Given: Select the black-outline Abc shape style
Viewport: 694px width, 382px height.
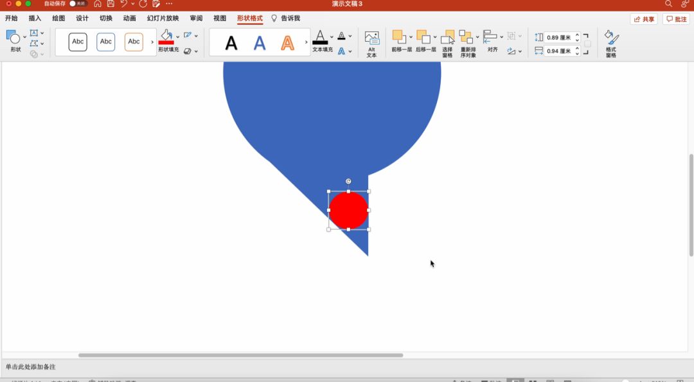Looking at the screenshot, I should [x=78, y=42].
